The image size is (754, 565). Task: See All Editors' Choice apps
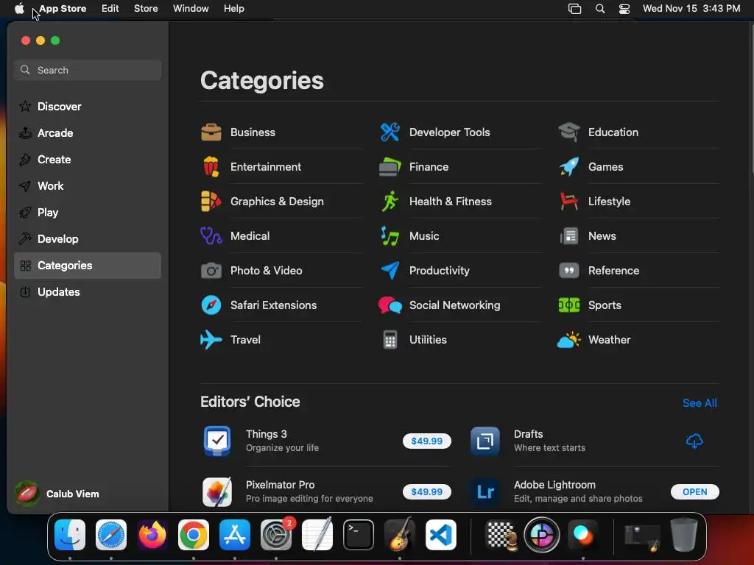700,403
